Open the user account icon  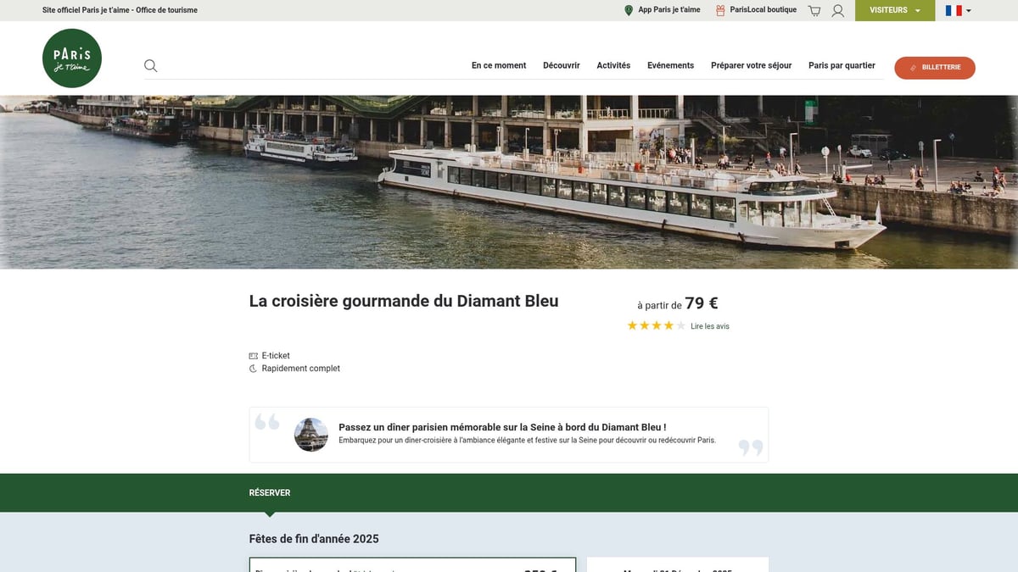(838, 9)
